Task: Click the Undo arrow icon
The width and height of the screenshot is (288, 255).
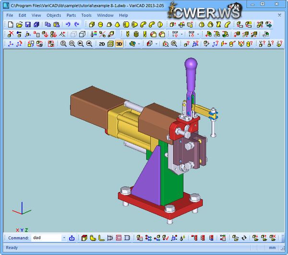Action: [x=68, y=24]
